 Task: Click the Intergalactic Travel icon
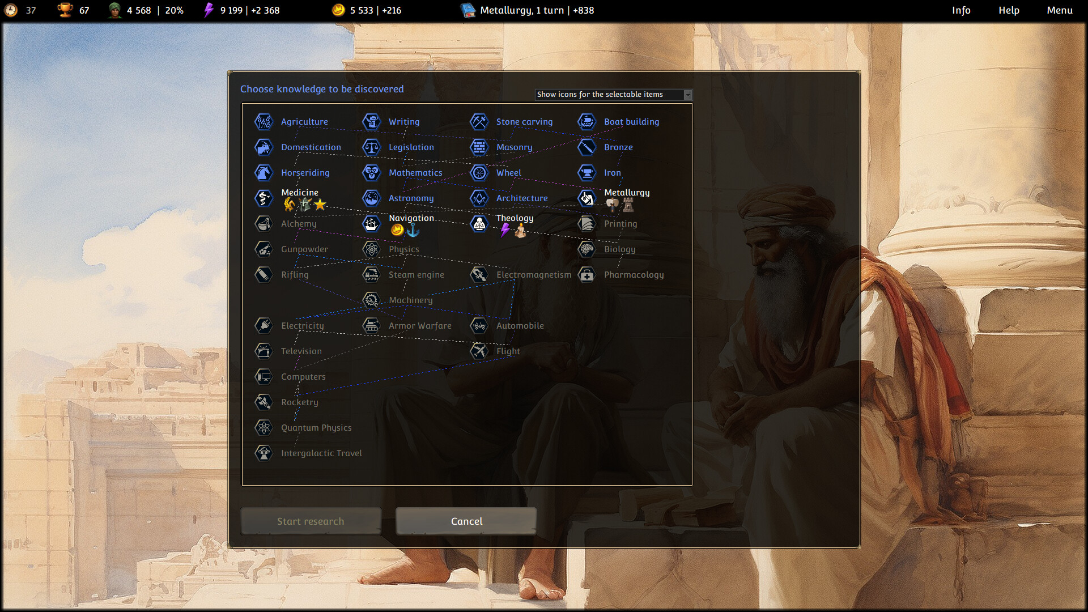point(264,453)
